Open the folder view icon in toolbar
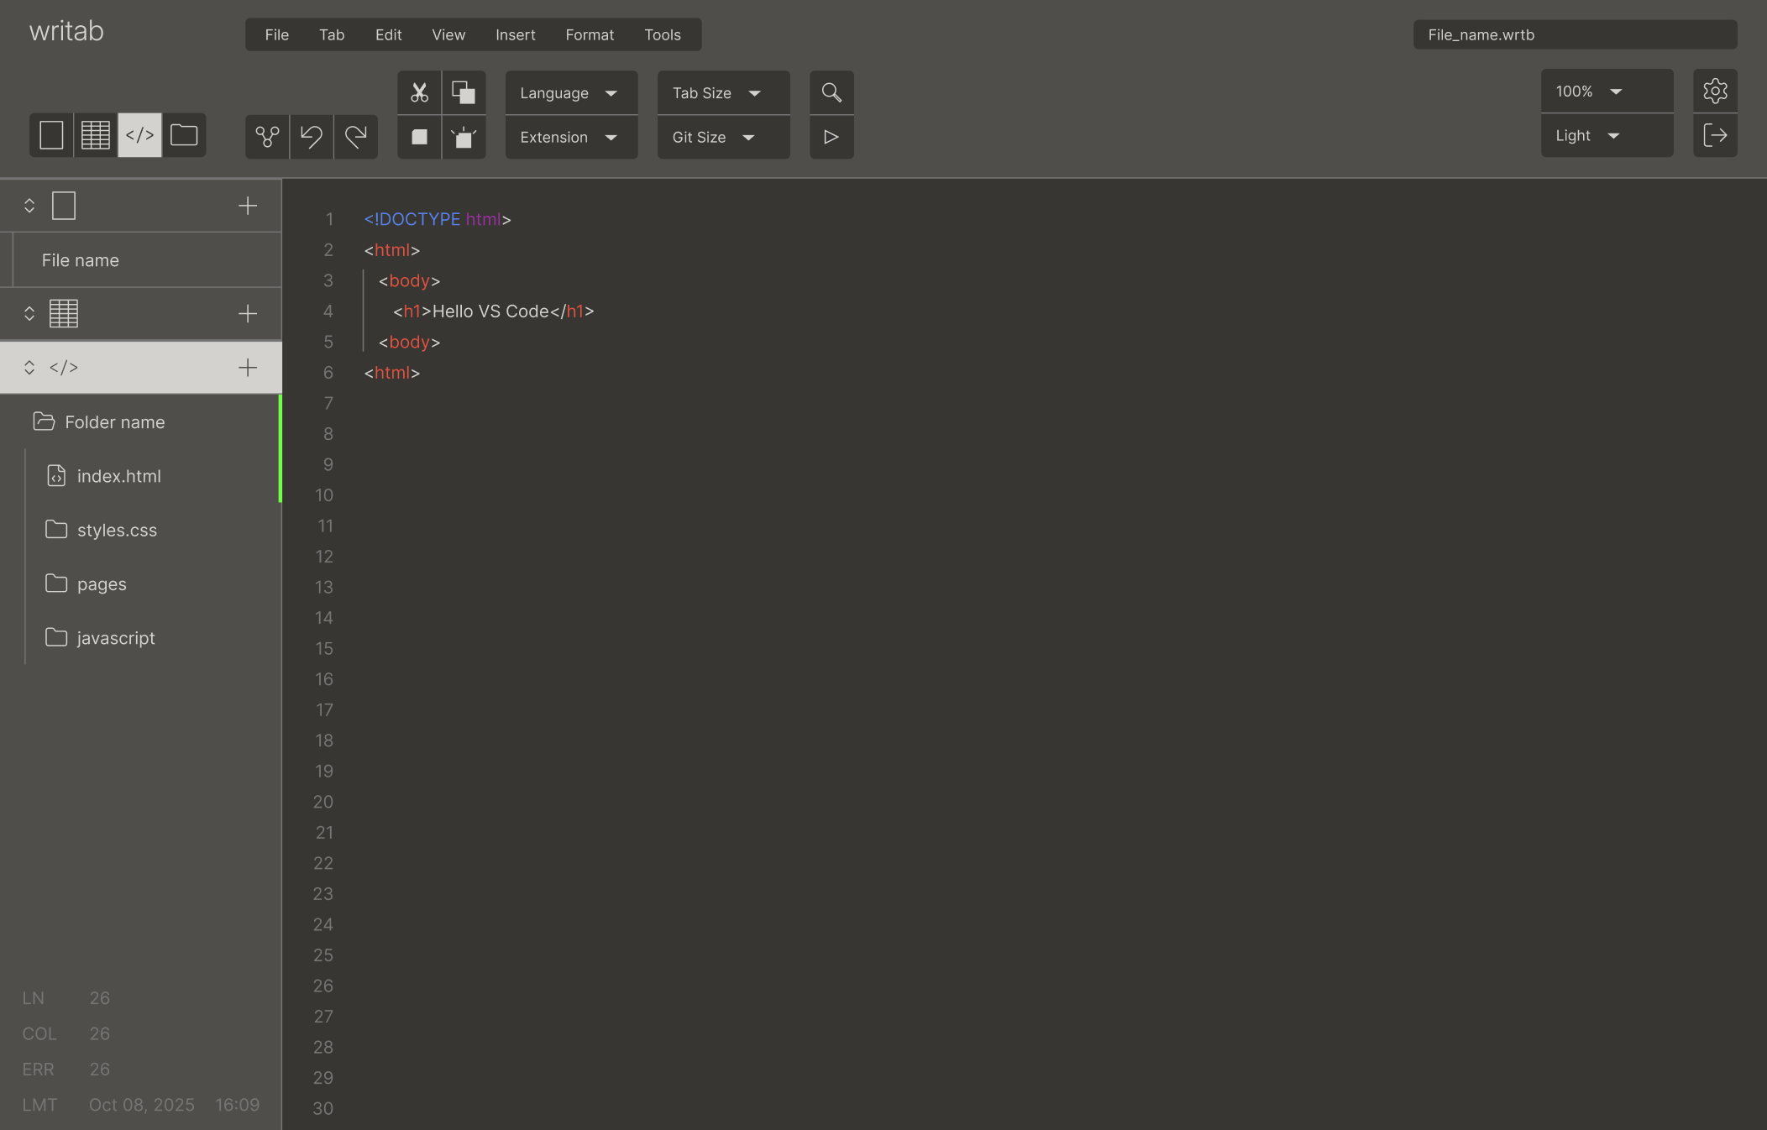1767x1130 pixels. (x=184, y=135)
